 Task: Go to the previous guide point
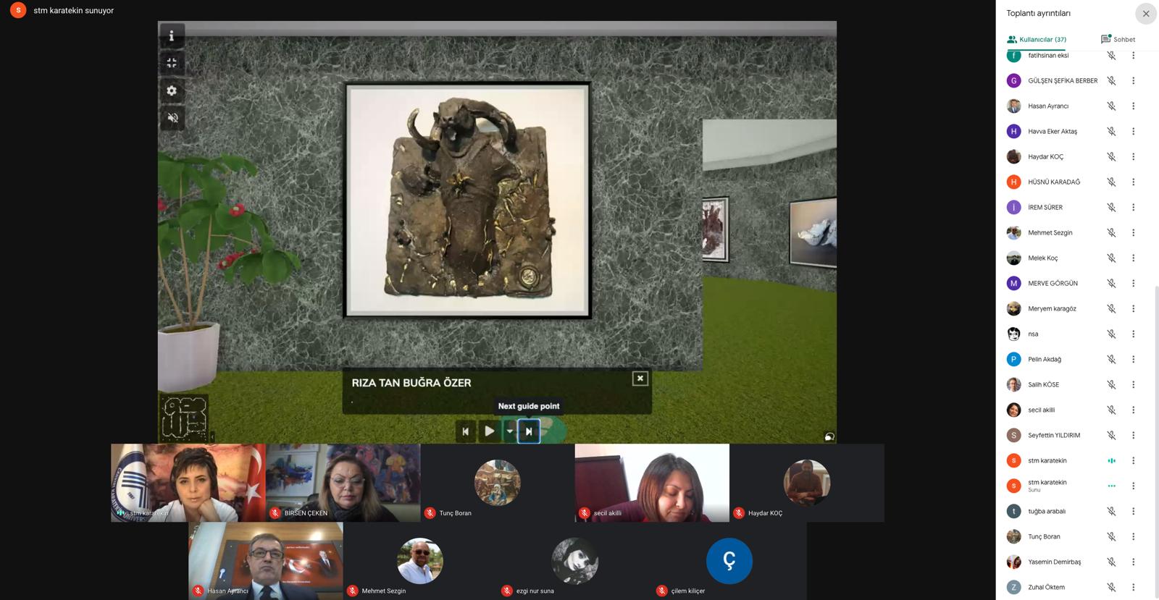(x=465, y=431)
